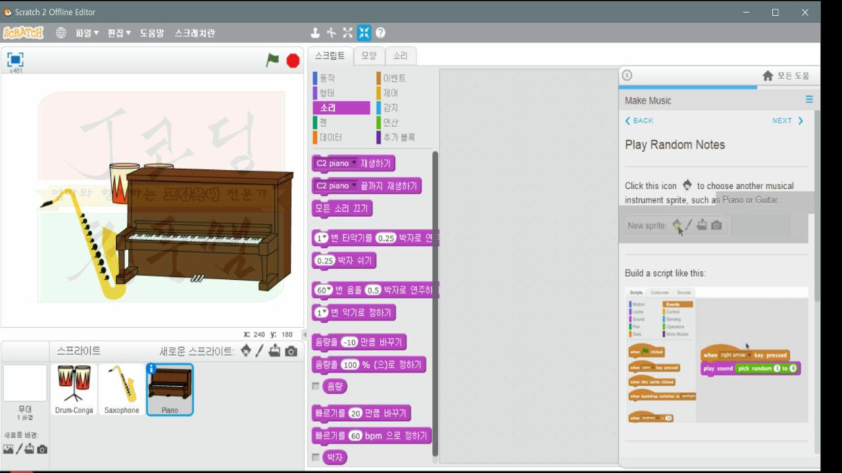
Task: Switch to the 모양 tab
Action: click(x=369, y=56)
